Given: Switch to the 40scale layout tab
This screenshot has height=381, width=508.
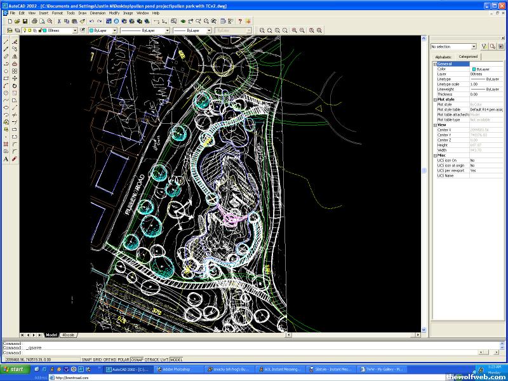Looking at the screenshot, I should point(68,335).
